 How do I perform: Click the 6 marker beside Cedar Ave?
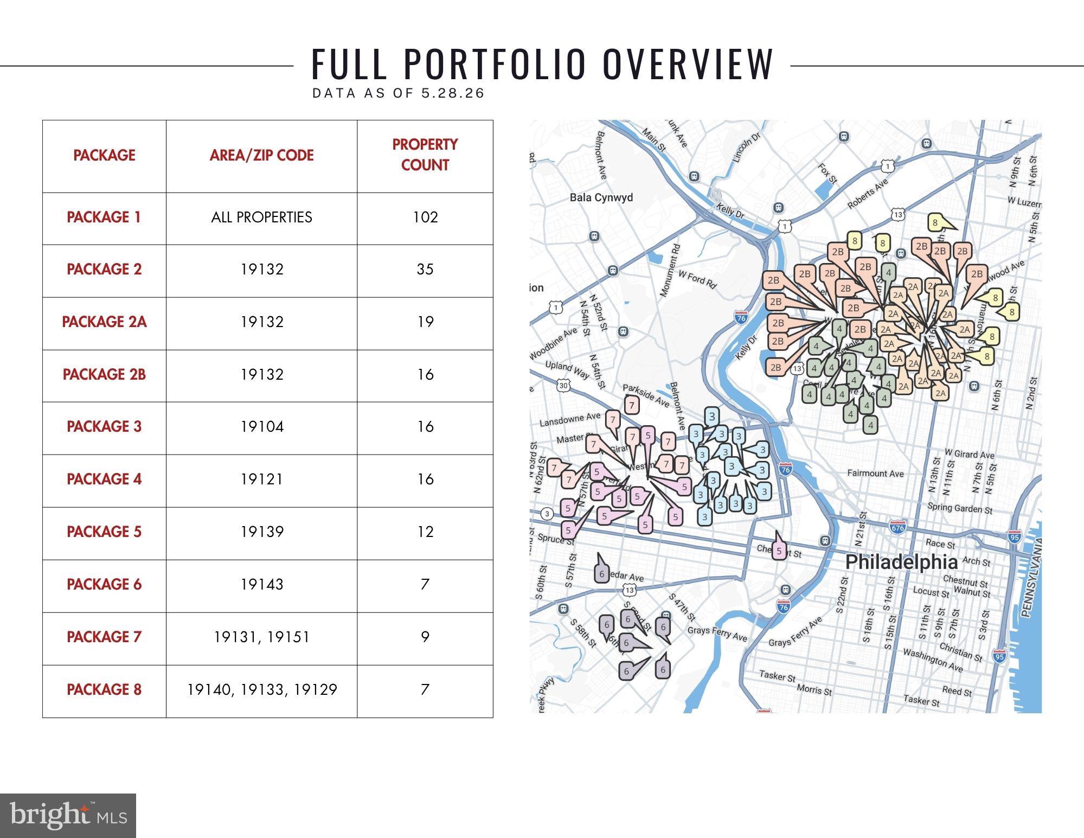pos(601,573)
